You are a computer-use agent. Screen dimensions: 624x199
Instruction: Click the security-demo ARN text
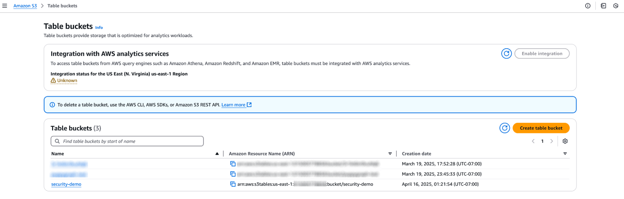point(305,184)
